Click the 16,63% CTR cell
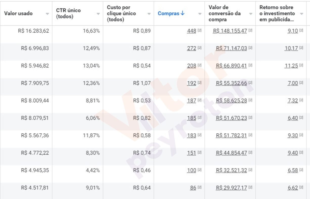Screen dimensions: 310x199 91,31
